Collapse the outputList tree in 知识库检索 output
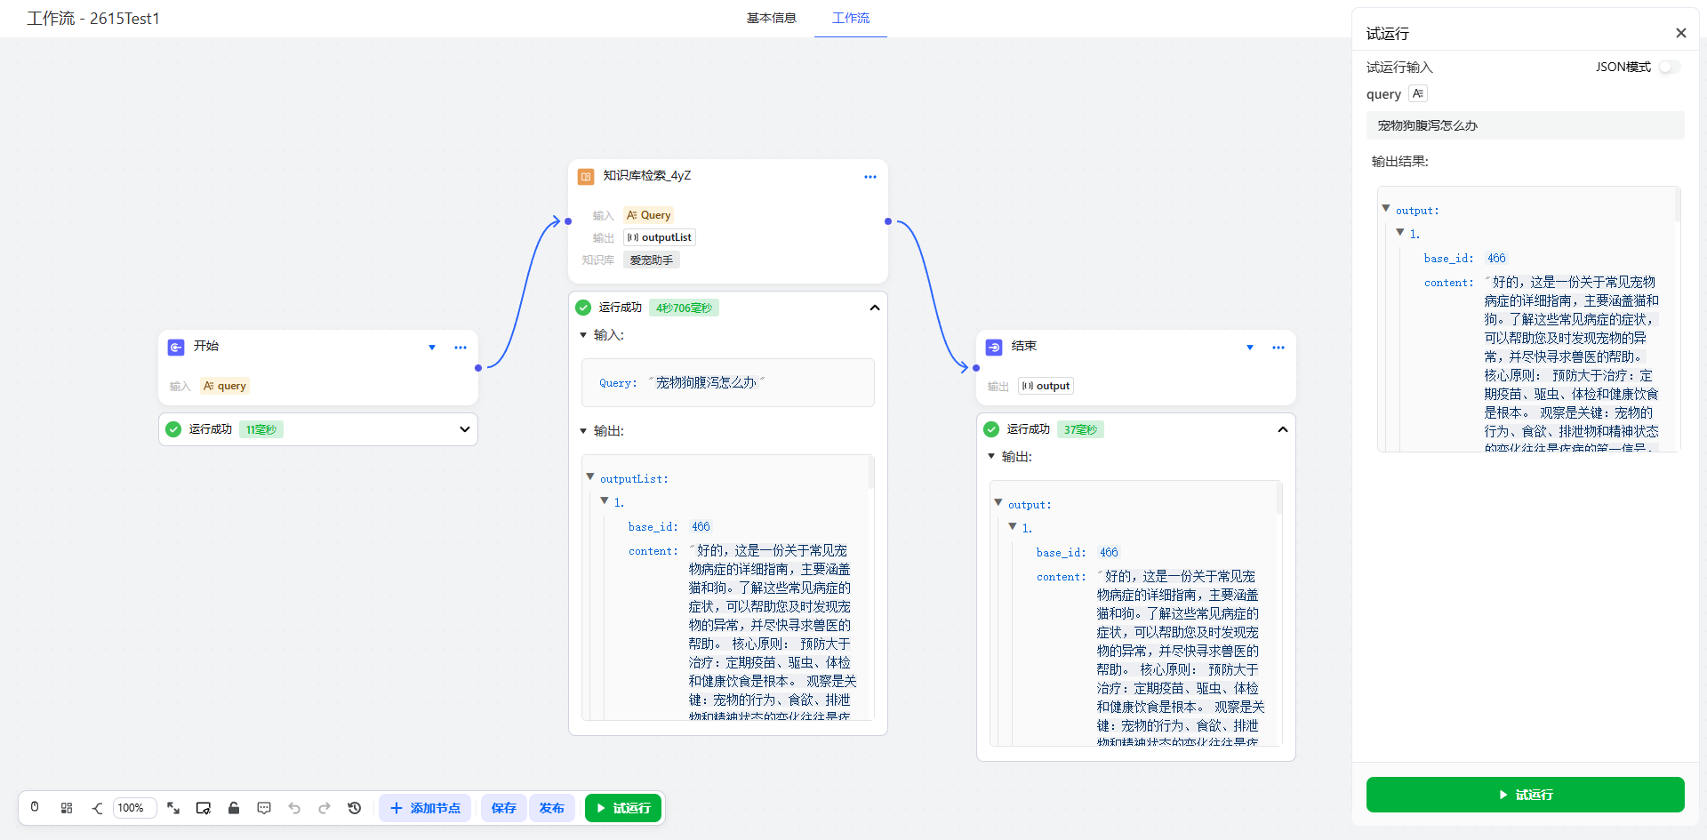 pos(590,477)
